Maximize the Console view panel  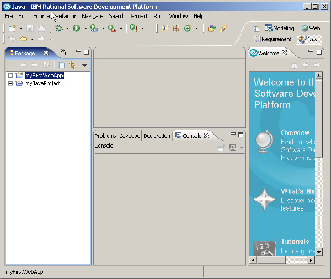click(x=241, y=135)
